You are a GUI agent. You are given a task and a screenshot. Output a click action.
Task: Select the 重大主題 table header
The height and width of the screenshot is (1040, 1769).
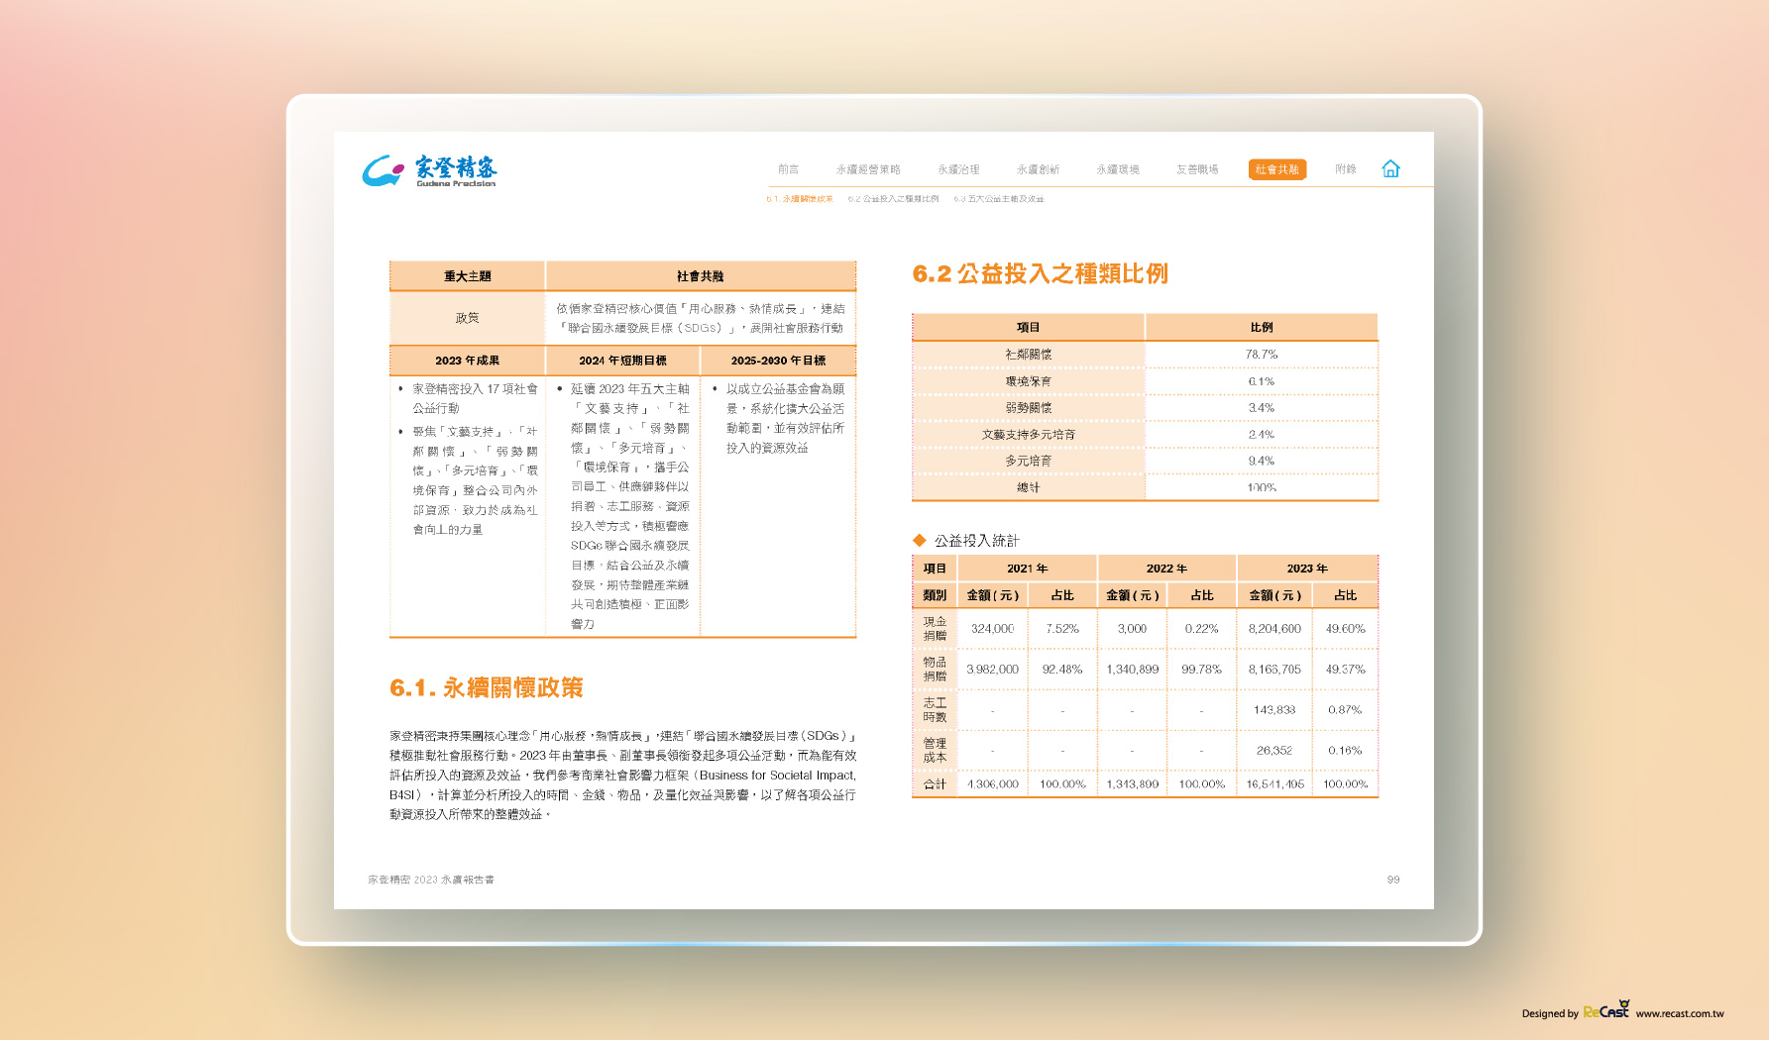(x=468, y=276)
